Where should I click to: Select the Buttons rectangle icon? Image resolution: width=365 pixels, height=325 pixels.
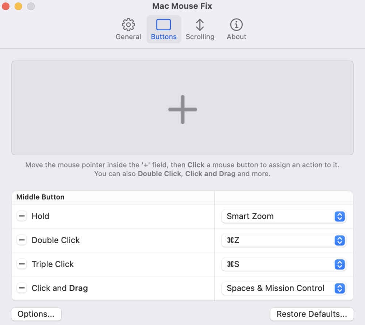point(164,25)
